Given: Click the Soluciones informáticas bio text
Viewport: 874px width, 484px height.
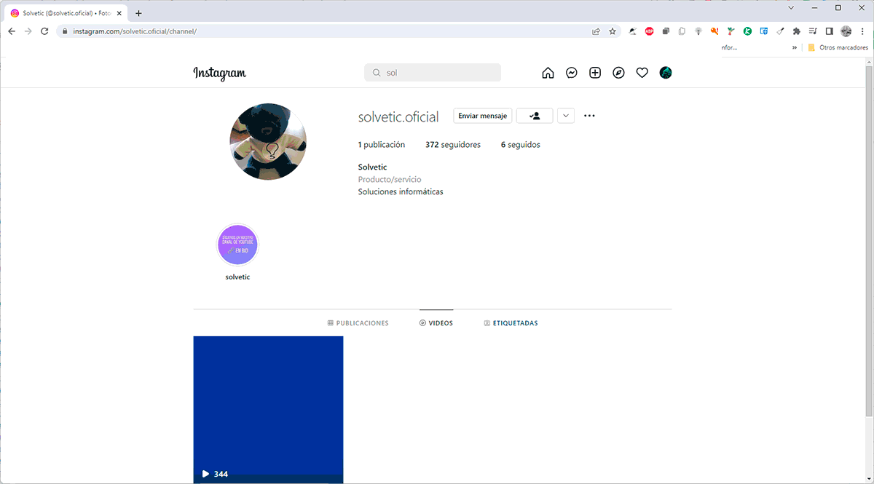Looking at the screenshot, I should 401,192.
